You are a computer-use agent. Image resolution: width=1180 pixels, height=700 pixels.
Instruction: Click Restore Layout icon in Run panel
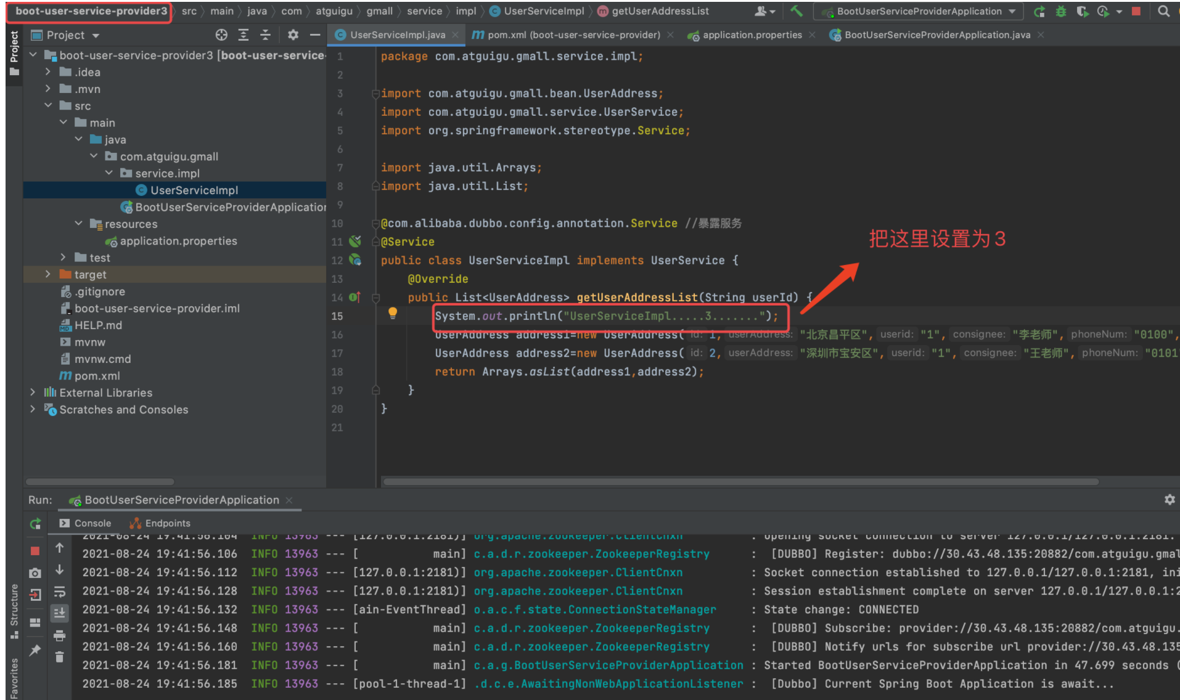pos(35,623)
